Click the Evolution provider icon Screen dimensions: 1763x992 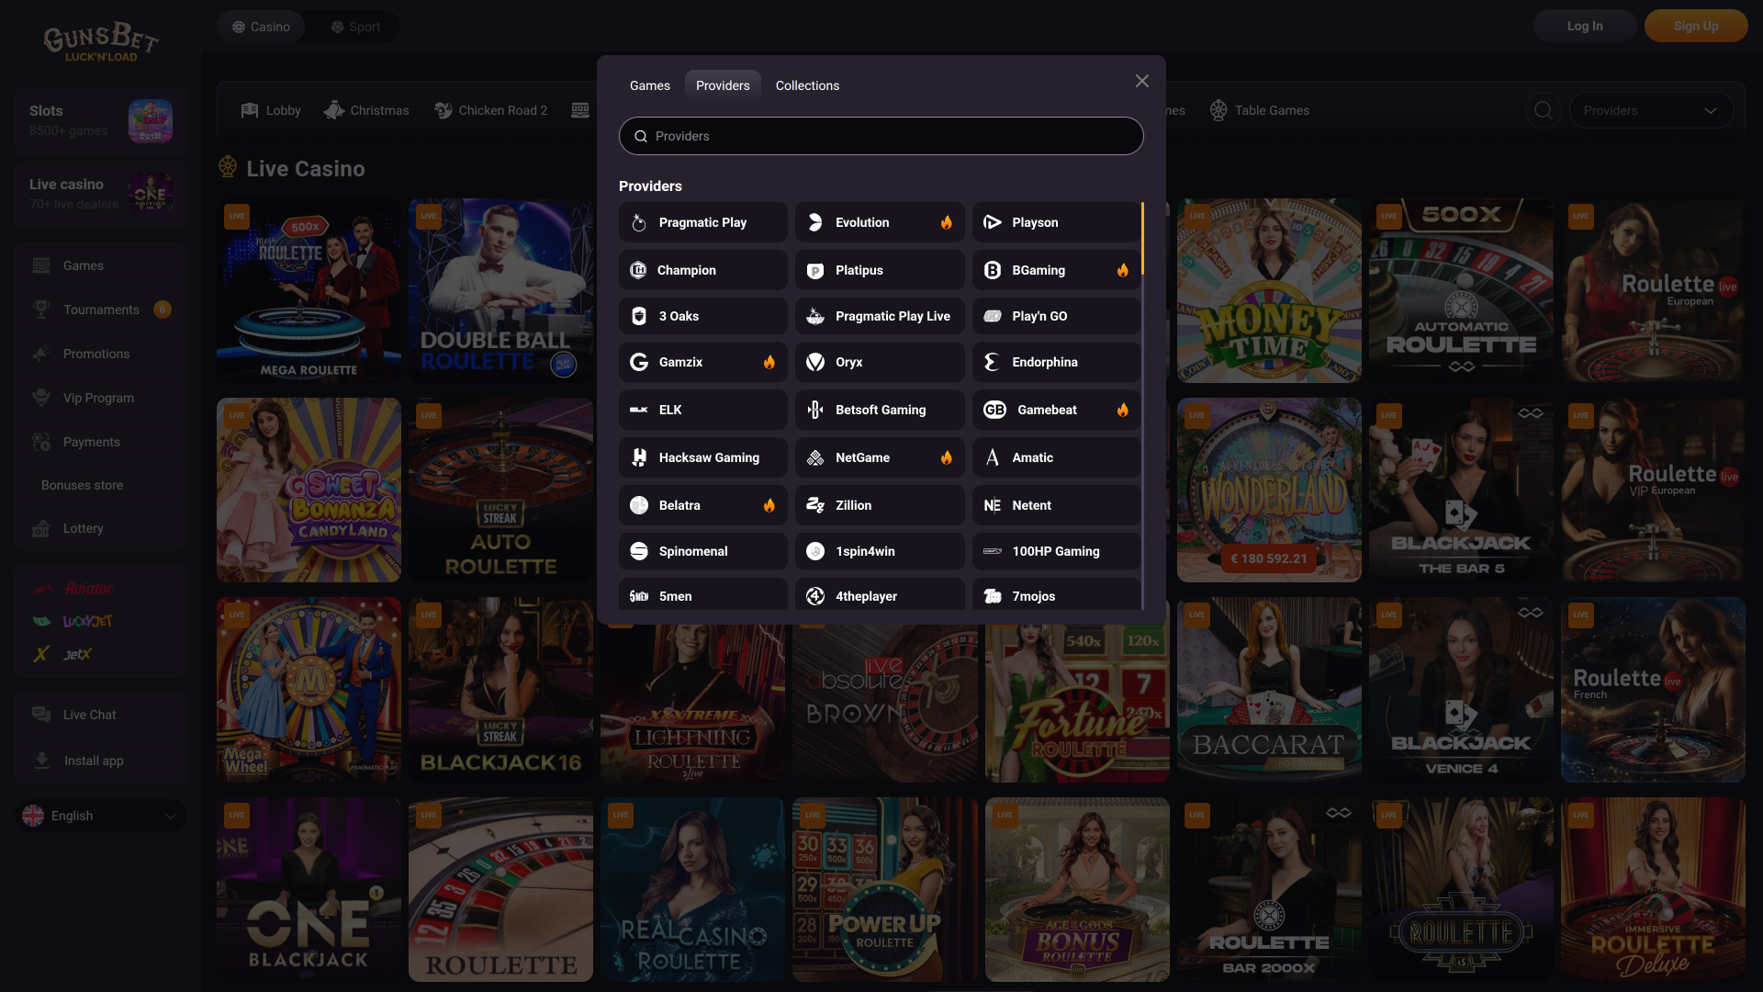click(815, 222)
